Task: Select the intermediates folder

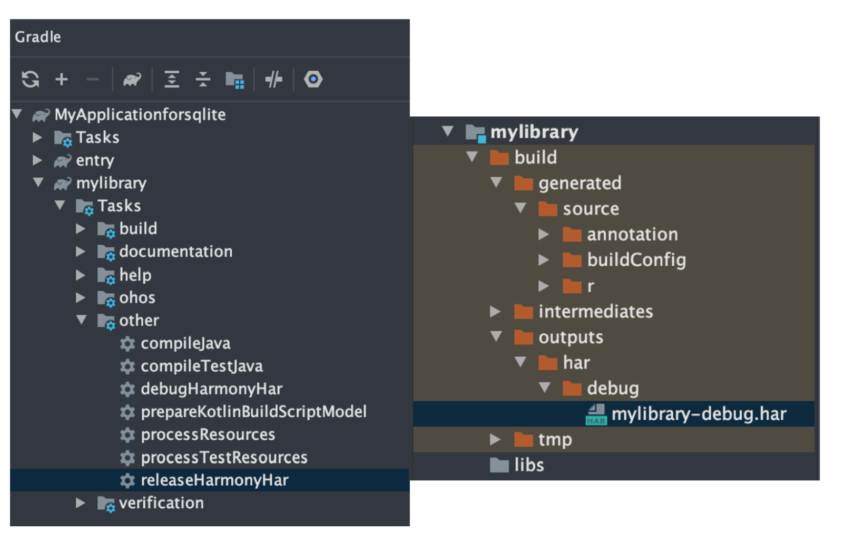Action: pyautogui.click(x=595, y=312)
